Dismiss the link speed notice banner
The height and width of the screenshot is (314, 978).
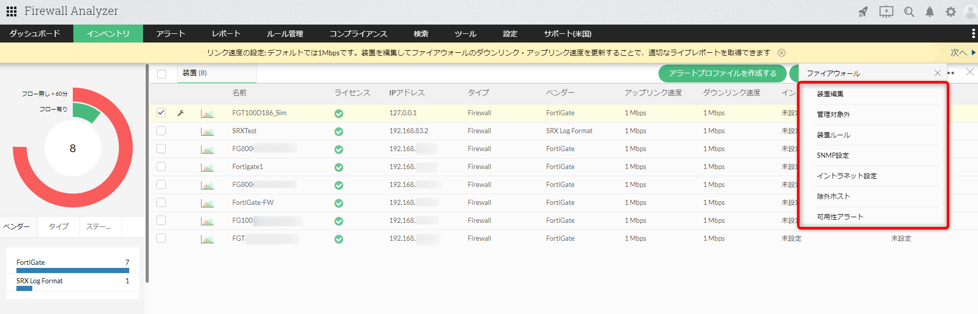pyautogui.click(x=782, y=53)
